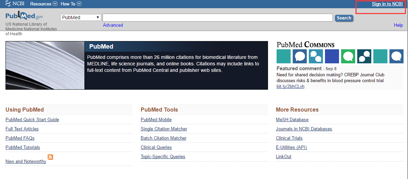Click the More Resources section heading
The width and height of the screenshot is (408, 179).
coord(297,110)
